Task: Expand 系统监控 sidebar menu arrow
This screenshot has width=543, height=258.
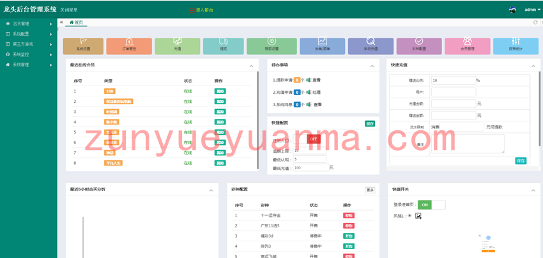Action: [x=51, y=55]
